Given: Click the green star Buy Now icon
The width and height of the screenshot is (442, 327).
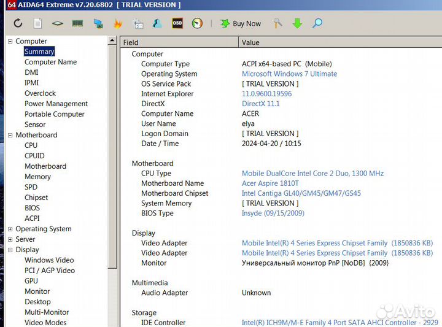Looking at the screenshot, I should (225, 23).
